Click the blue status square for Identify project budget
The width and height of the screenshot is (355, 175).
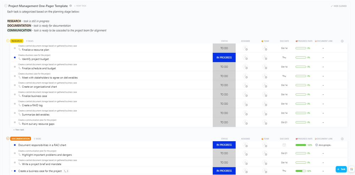pos(15,58)
